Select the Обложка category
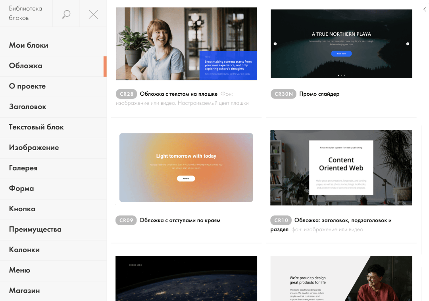429x301 pixels. click(53, 66)
